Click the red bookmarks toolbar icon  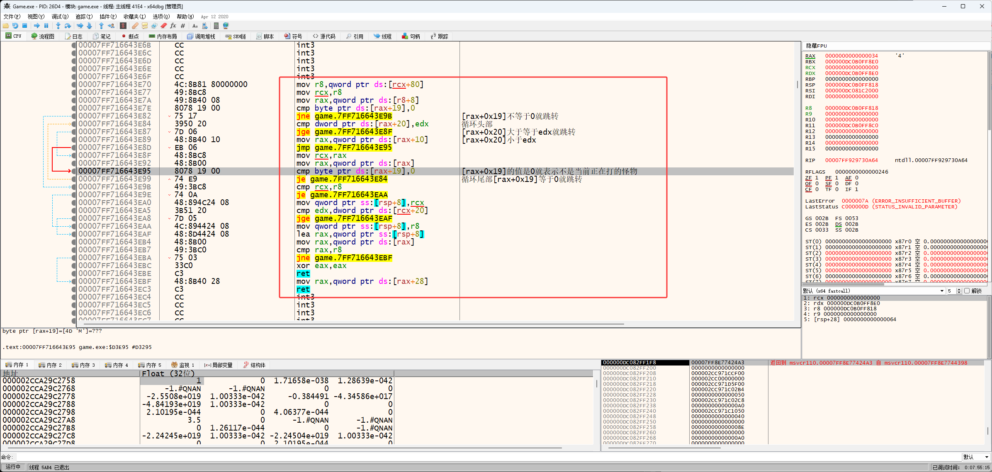(x=163, y=26)
